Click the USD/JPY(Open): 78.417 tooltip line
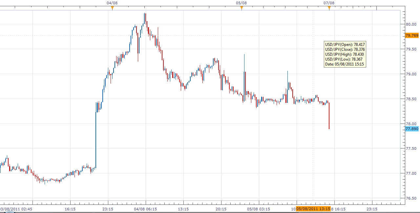Viewport: 420px width, 213px height. click(345, 45)
